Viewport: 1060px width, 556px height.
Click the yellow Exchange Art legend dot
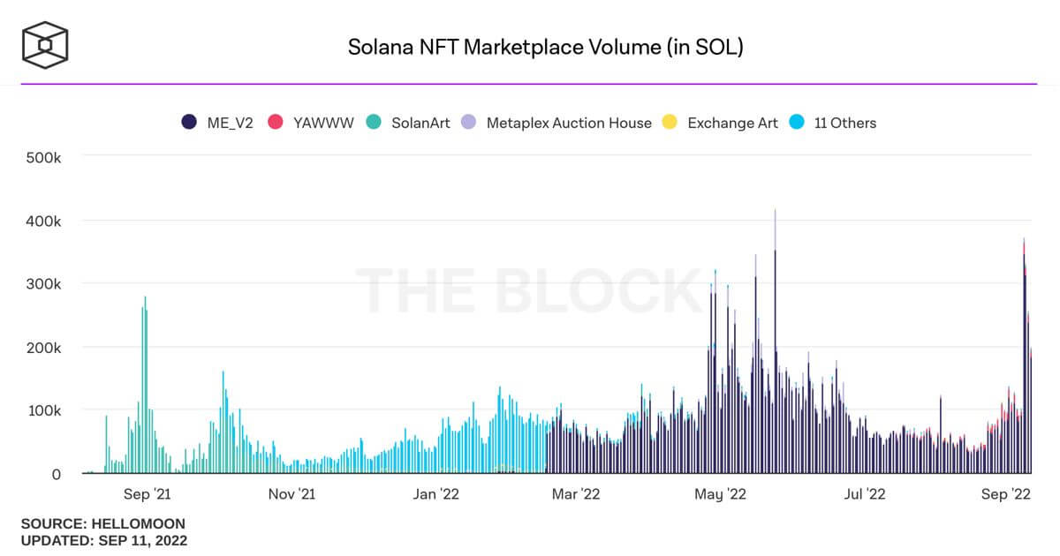670,123
